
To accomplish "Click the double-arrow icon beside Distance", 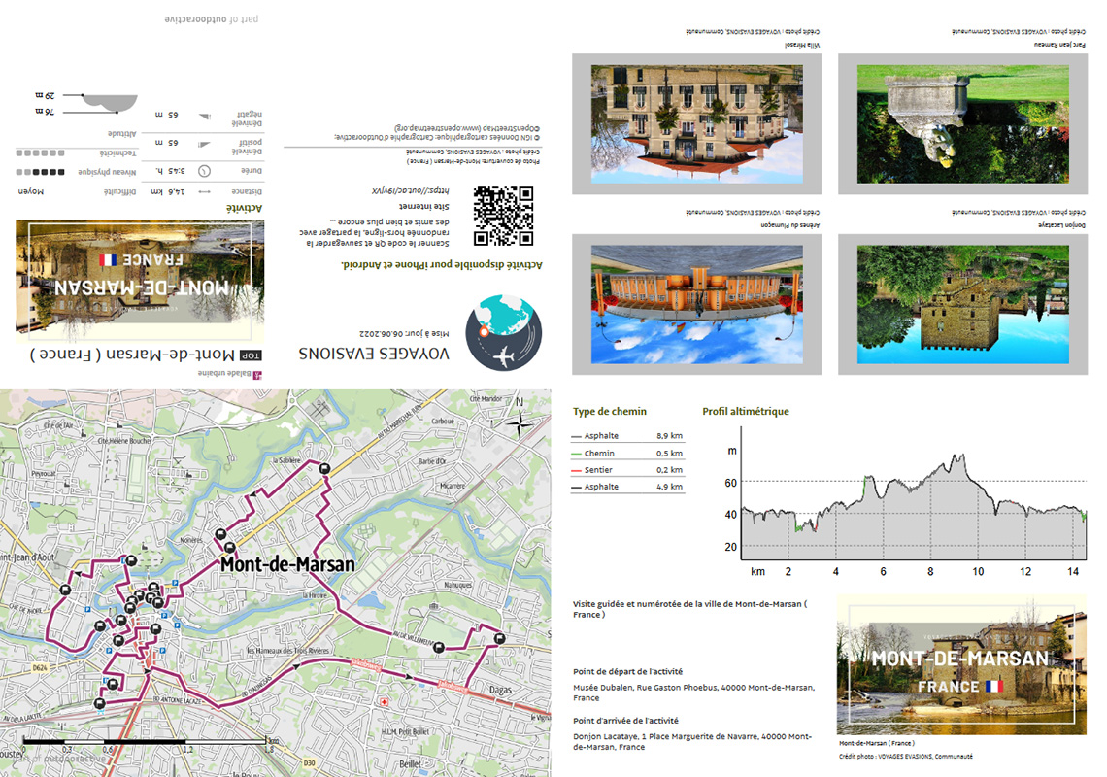I will [204, 191].
